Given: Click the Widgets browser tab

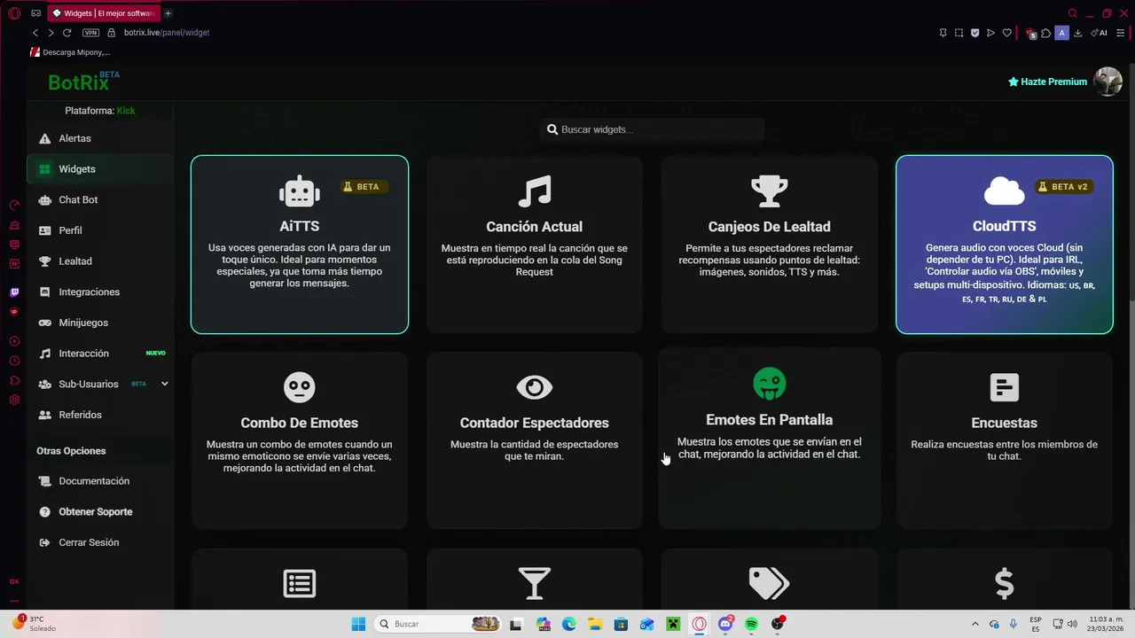Looking at the screenshot, I should coord(104,13).
